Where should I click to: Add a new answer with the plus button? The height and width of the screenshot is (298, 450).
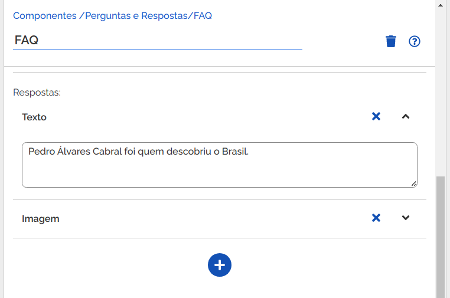click(x=220, y=265)
